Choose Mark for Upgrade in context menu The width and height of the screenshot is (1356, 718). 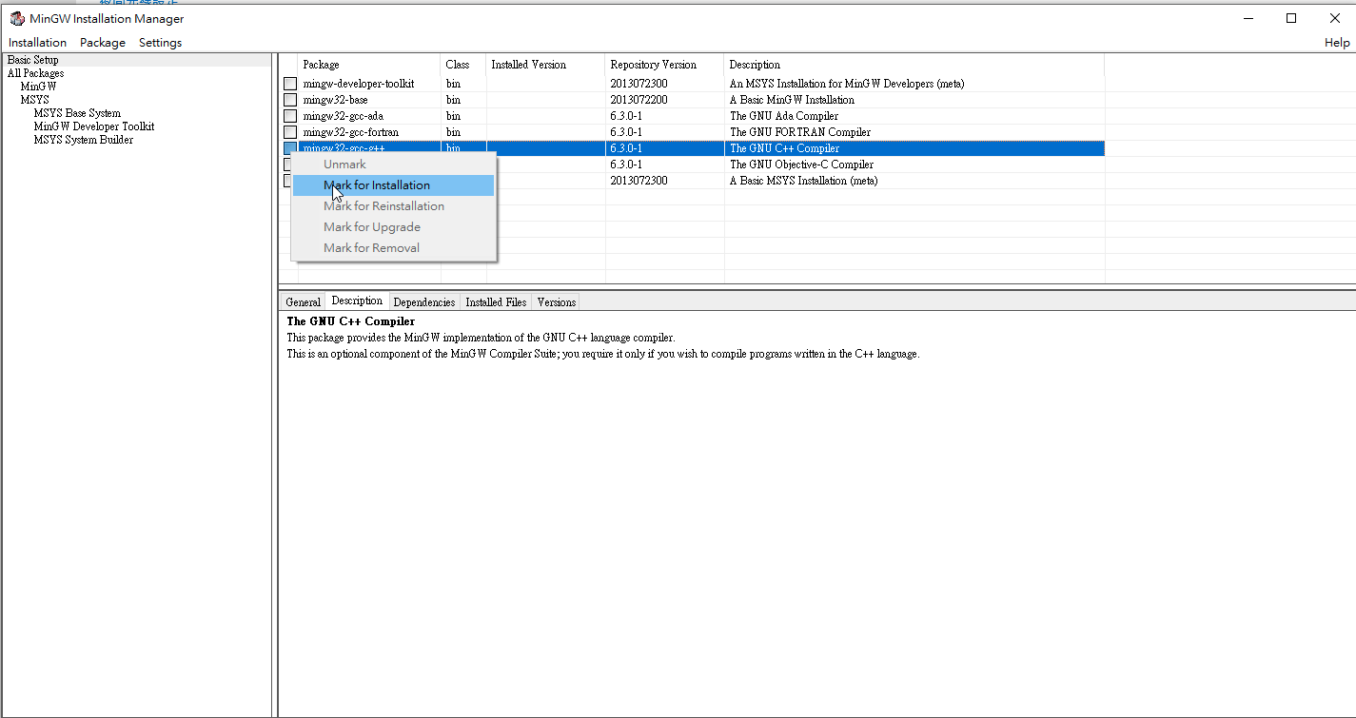coord(393,227)
